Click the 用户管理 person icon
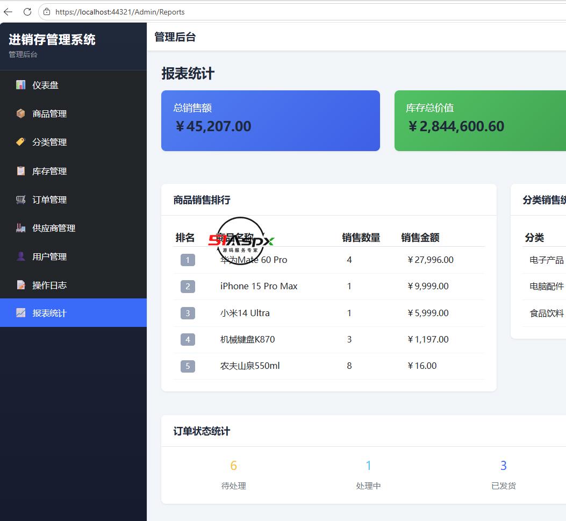 [x=20, y=256]
